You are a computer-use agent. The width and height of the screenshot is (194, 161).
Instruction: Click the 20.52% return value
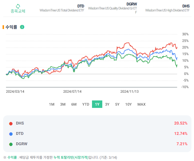tap(181, 123)
